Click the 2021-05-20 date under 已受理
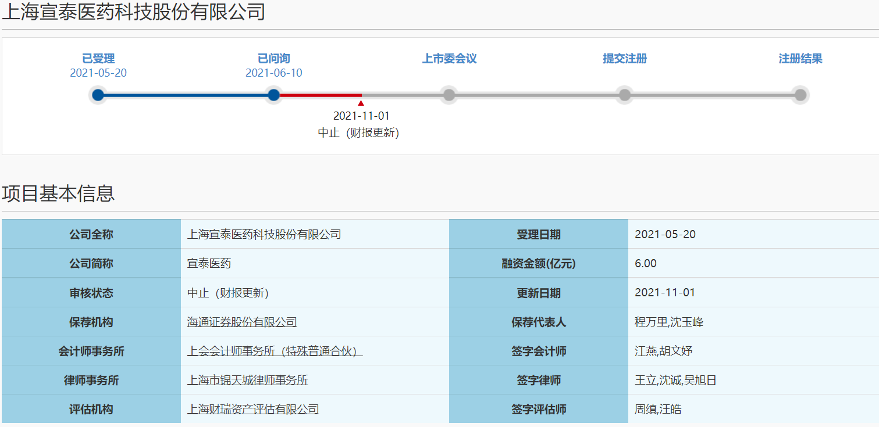The width and height of the screenshot is (879, 427). (98, 73)
